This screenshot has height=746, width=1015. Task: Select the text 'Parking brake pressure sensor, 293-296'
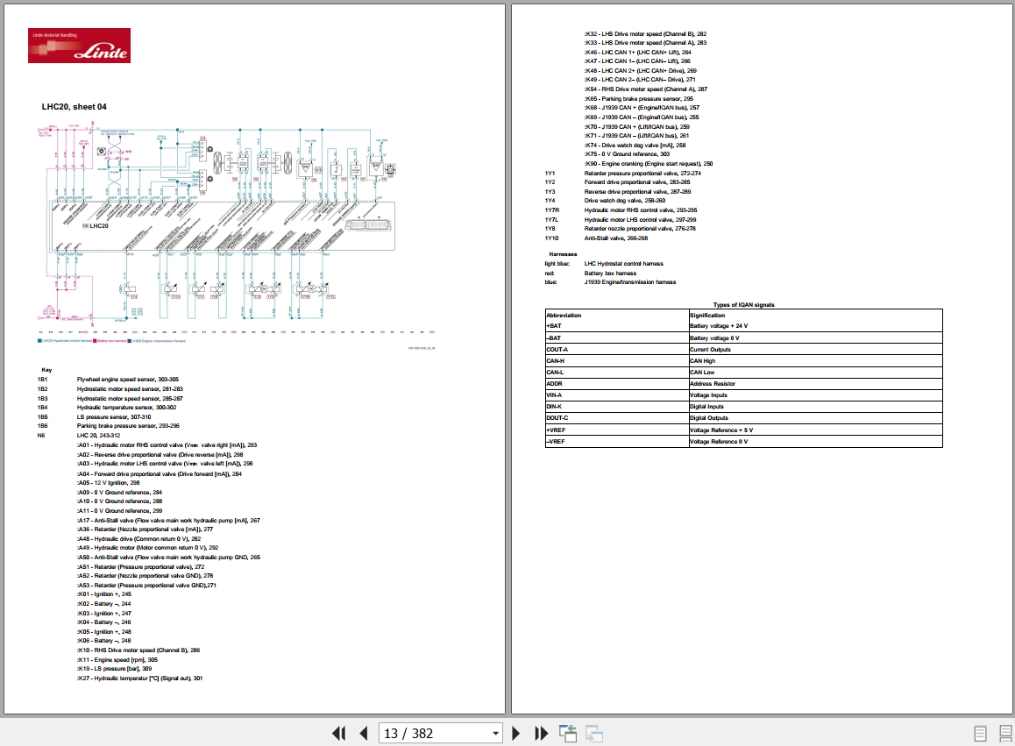point(128,425)
